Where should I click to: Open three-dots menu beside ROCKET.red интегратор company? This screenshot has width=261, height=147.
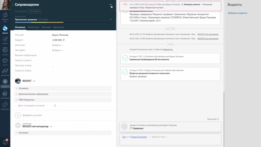coord(51,127)
